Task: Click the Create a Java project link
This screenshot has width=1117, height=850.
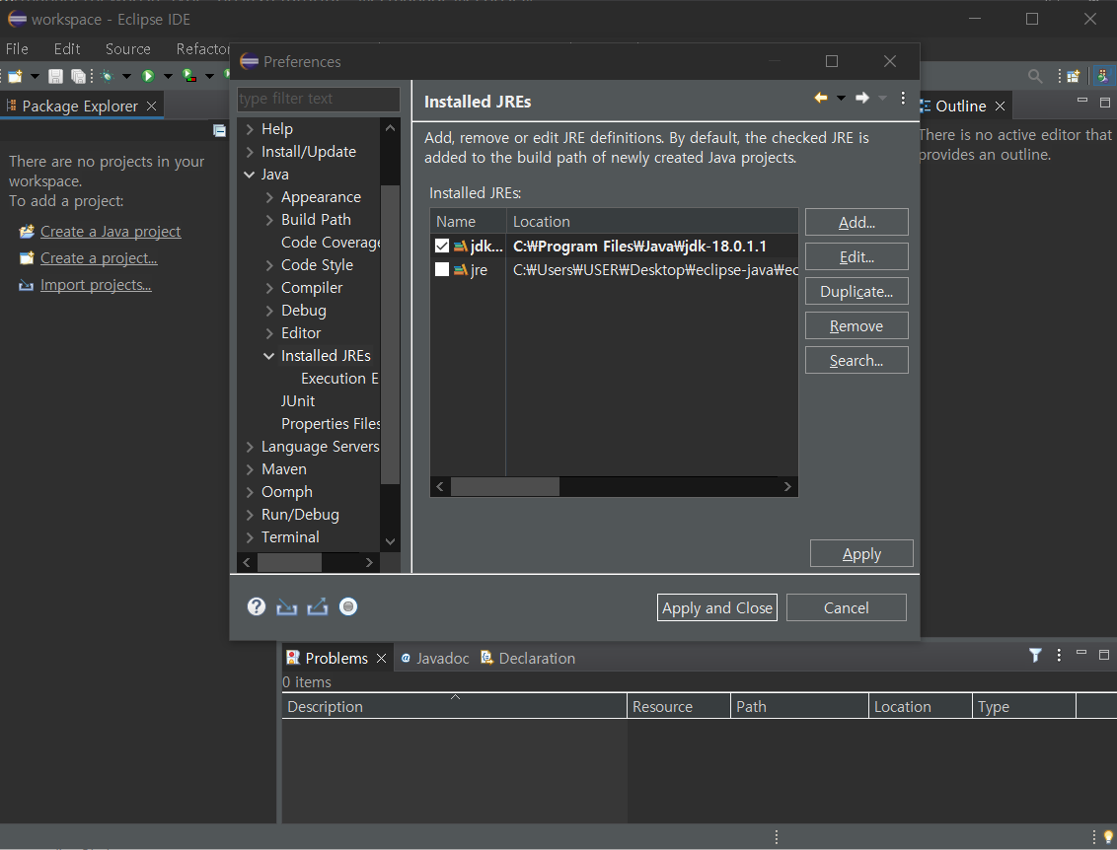Action: pyautogui.click(x=111, y=232)
